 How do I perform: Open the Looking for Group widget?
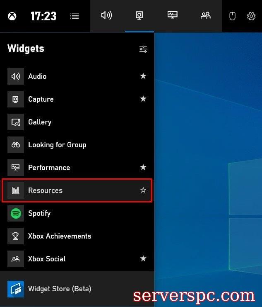(57, 145)
